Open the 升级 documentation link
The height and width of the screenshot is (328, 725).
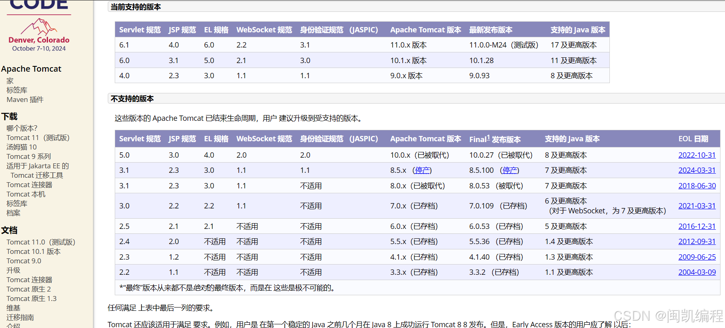pos(13,270)
